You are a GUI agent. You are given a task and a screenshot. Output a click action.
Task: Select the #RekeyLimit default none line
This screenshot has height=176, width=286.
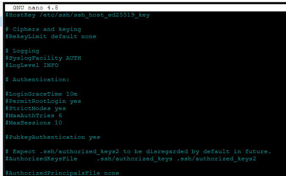tap(51, 36)
